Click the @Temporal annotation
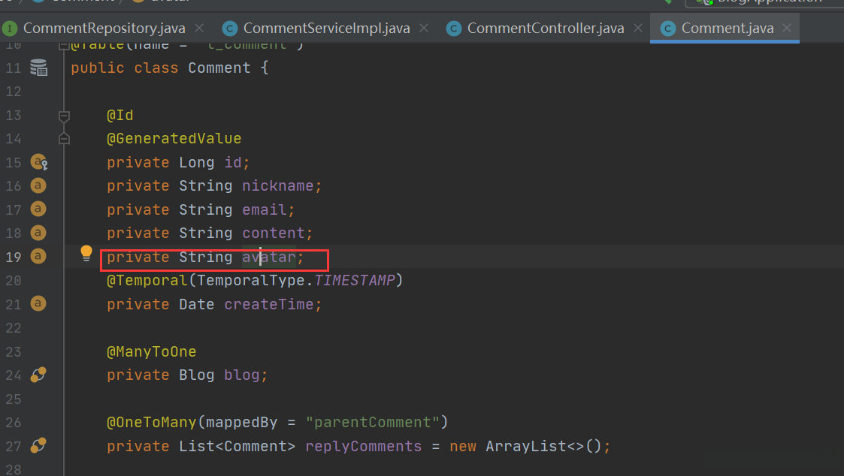This screenshot has width=844, height=476. (x=147, y=281)
